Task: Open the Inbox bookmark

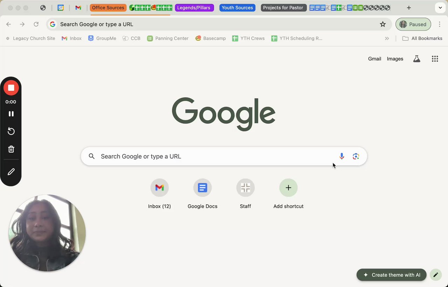Action: (71, 39)
